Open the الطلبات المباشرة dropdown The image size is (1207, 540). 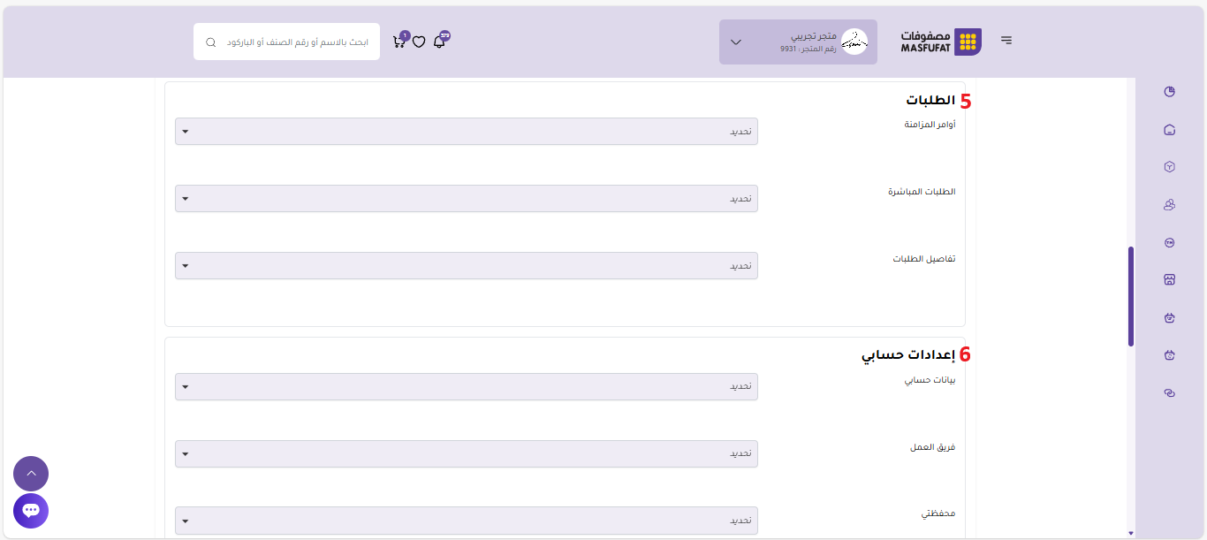(x=466, y=199)
